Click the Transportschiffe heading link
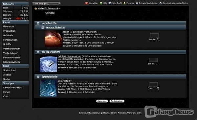 click(x=51, y=52)
